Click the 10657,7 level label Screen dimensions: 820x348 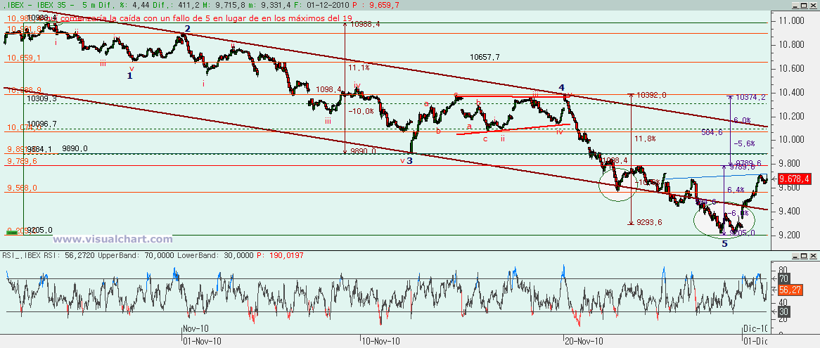point(485,57)
